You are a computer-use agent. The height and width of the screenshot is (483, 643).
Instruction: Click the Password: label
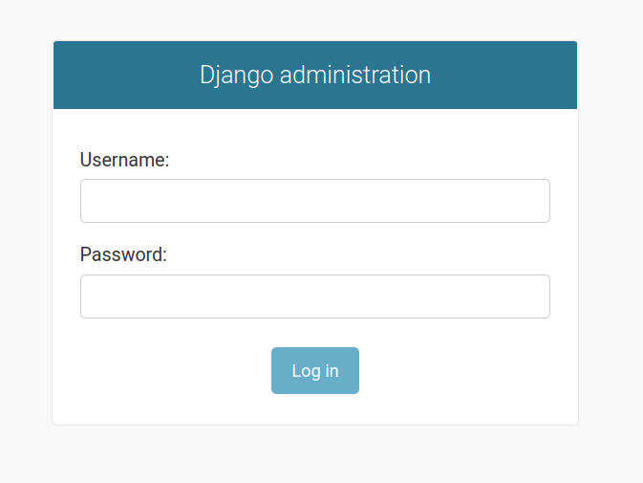pos(123,254)
